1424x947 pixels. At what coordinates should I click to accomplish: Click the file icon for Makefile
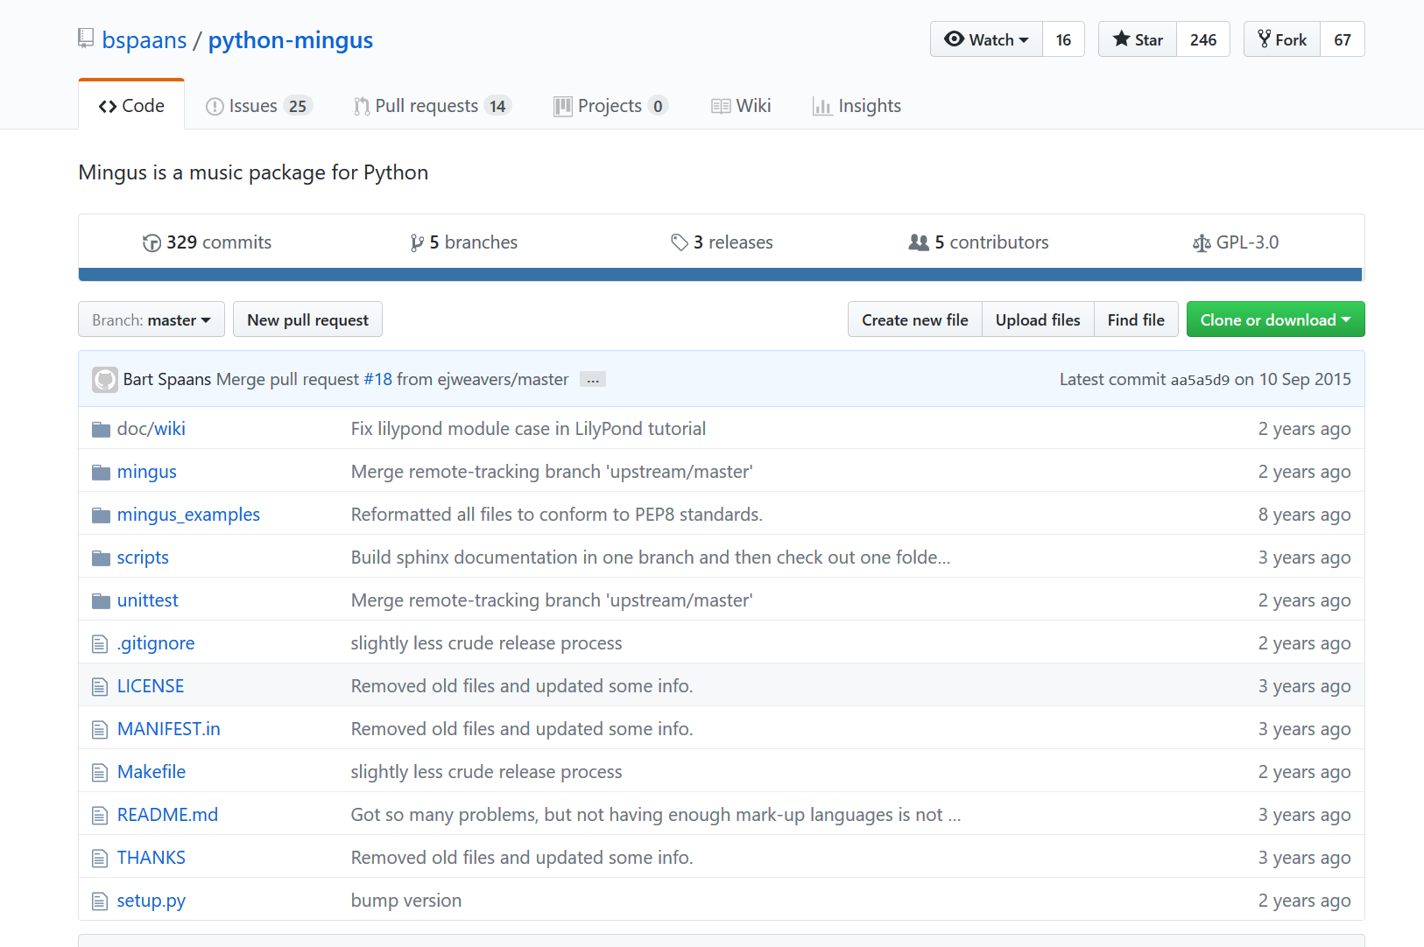(100, 773)
